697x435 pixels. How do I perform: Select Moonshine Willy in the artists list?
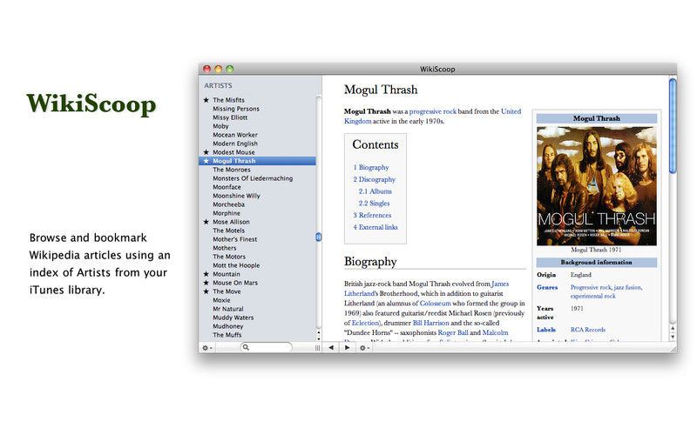pyautogui.click(x=236, y=196)
